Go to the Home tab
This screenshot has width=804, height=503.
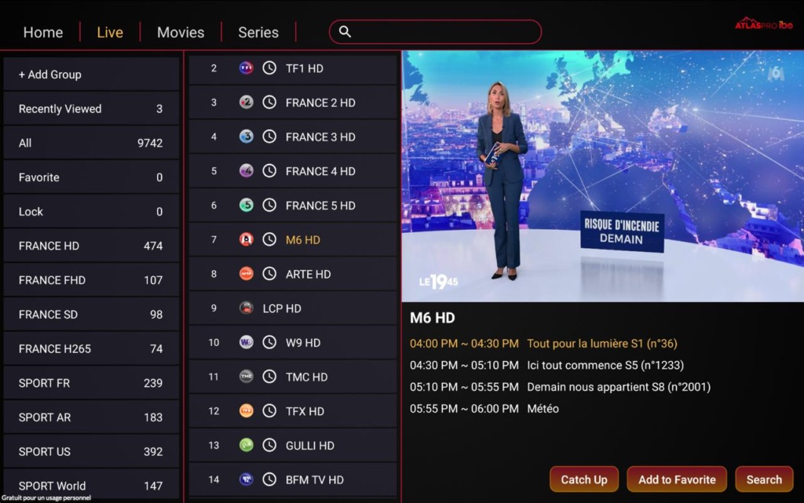[43, 32]
